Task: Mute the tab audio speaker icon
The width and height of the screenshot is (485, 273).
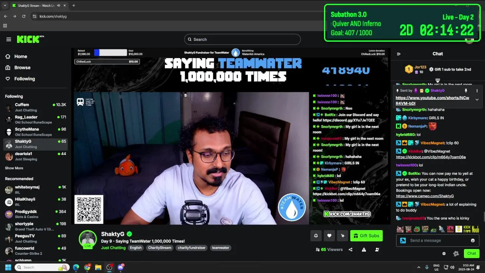Action: coord(58,5)
